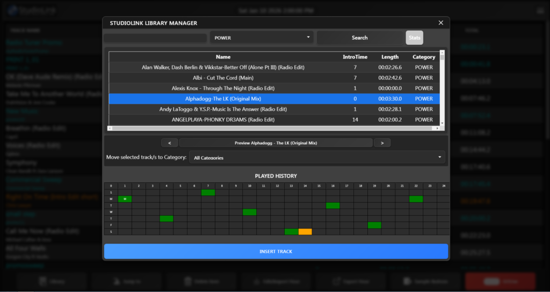Viewport: 550px width, 292px height.
Task: Click IntroTime value 14 for ANGELPLAYA
Action: (355, 119)
